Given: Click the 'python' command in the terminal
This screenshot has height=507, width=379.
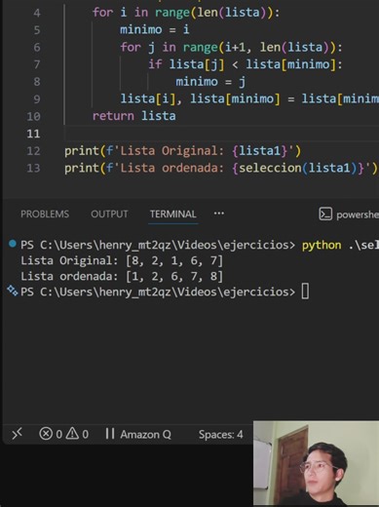Looking at the screenshot, I should click(x=322, y=245).
